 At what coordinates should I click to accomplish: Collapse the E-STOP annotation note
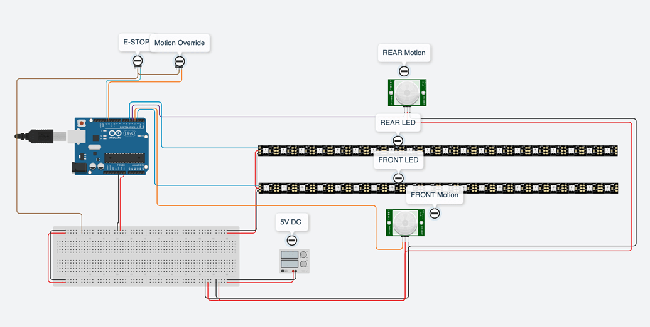137,61
